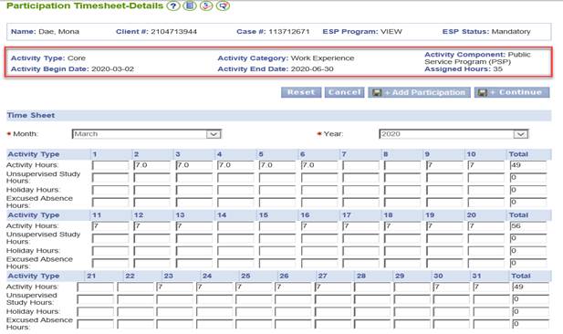The image size is (563, 334).
Task: Click Activity Begin Date 2020-03-02
Action: click(113, 69)
